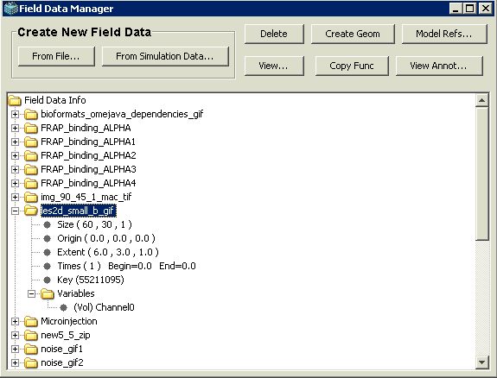
Task: Expand the bioformats_omejava_dependencies_gif node
Action: pyautogui.click(x=15, y=114)
